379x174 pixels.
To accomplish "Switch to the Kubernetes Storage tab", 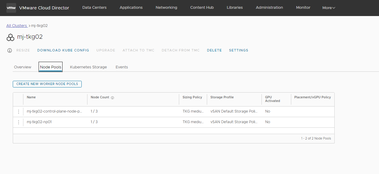I will (x=88, y=67).
